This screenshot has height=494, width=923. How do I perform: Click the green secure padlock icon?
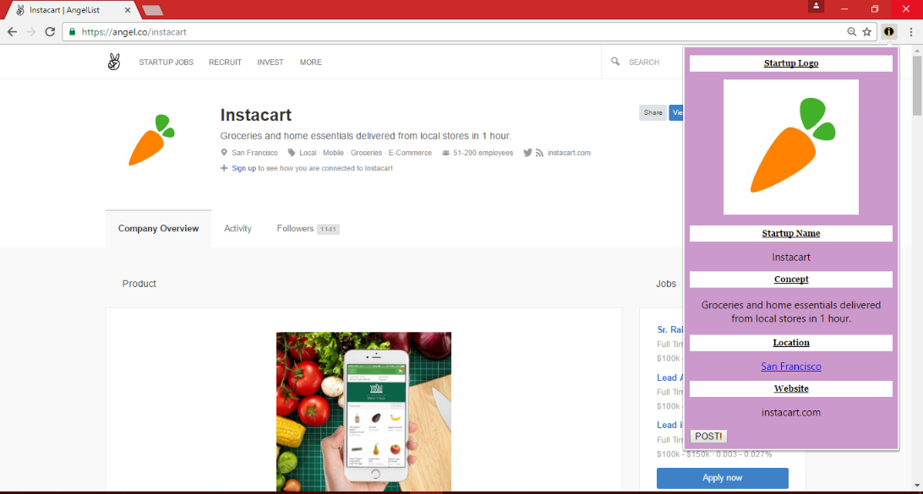(x=73, y=32)
